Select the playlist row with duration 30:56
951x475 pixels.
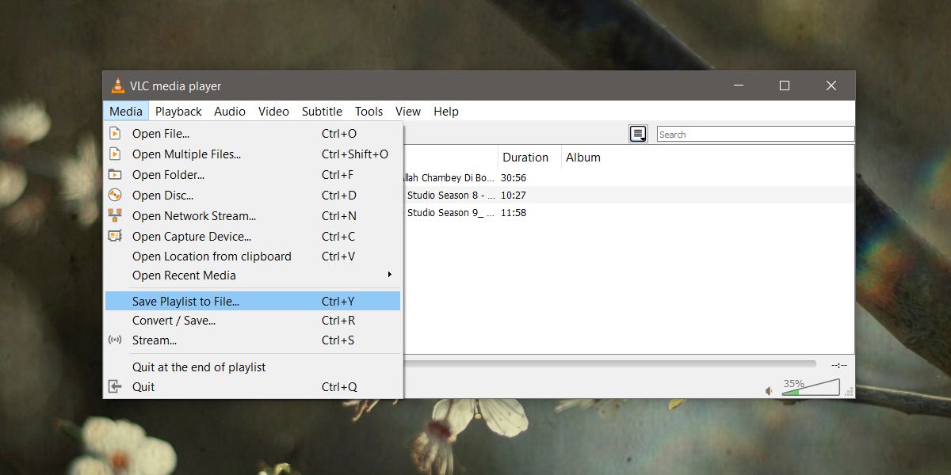(x=628, y=177)
